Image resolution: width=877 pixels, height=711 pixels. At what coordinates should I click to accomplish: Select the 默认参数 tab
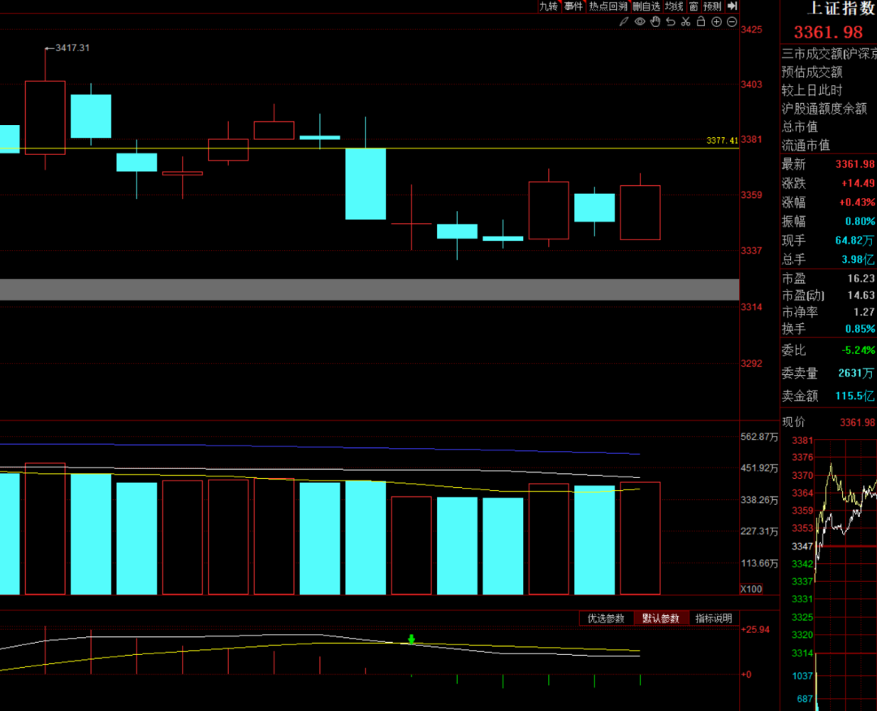click(660, 618)
